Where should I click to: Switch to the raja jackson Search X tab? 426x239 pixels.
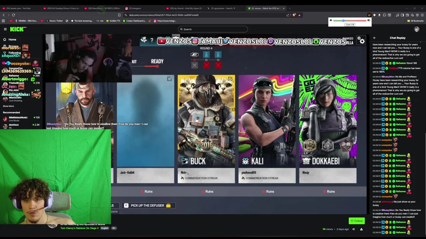(x=225, y=8)
